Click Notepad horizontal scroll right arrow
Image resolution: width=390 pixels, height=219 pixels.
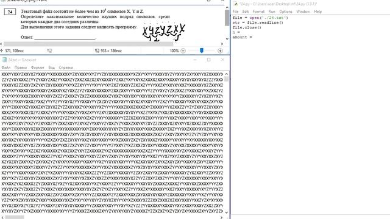221,217
